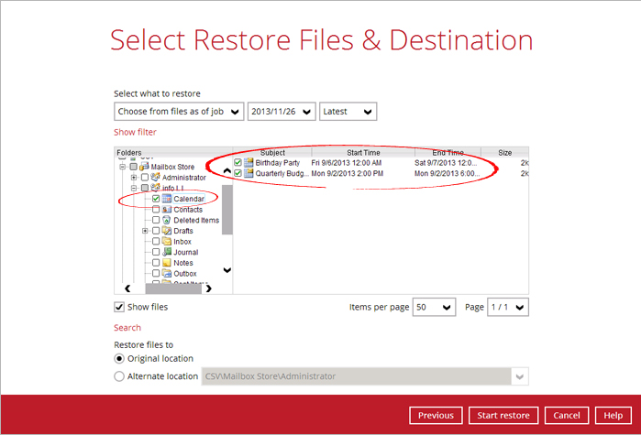Screen dimensions: 641x435
Task: Click the Journal folder icon
Action: [x=167, y=253]
